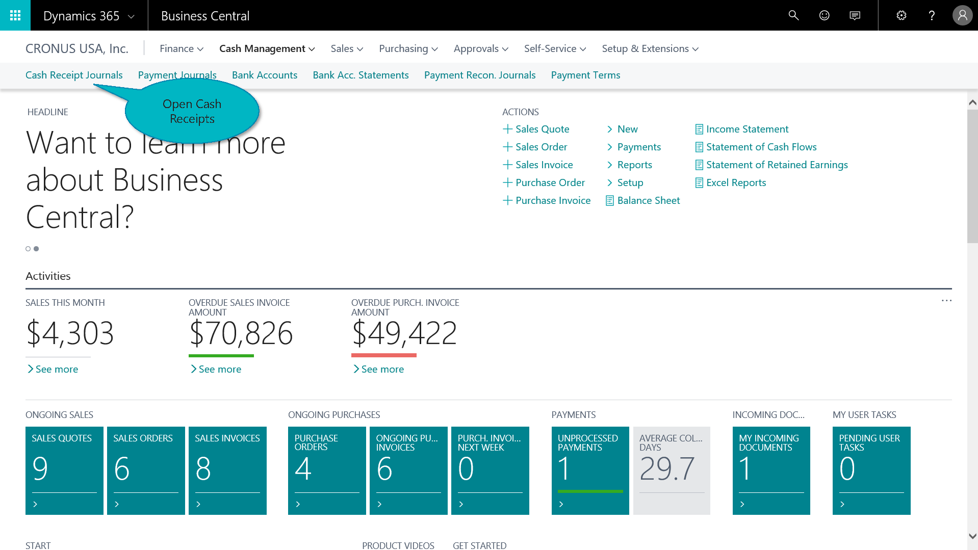This screenshot has width=978, height=550.
Task: Open the settings gear icon
Action: click(x=901, y=15)
